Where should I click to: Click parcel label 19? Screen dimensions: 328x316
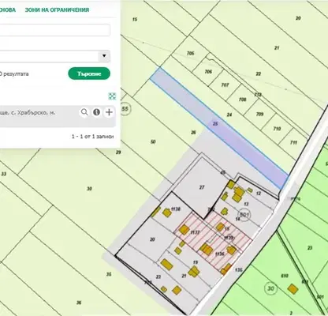pos(196,262)
